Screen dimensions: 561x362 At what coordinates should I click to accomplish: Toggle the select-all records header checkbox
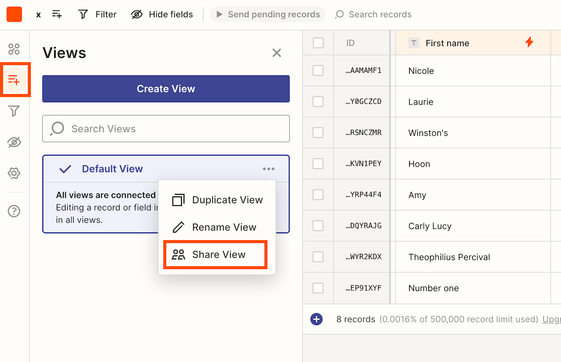pyautogui.click(x=318, y=43)
